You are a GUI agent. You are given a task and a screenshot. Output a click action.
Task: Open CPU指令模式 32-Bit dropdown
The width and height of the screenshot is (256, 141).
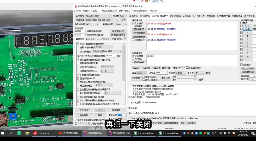pyautogui.click(x=104, y=47)
